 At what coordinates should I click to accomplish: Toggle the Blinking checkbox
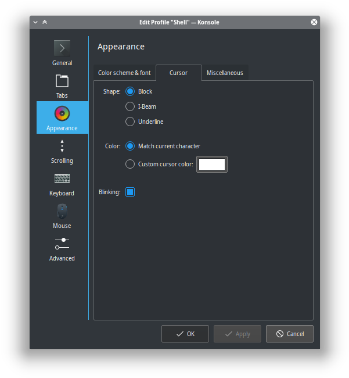(x=130, y=192)
